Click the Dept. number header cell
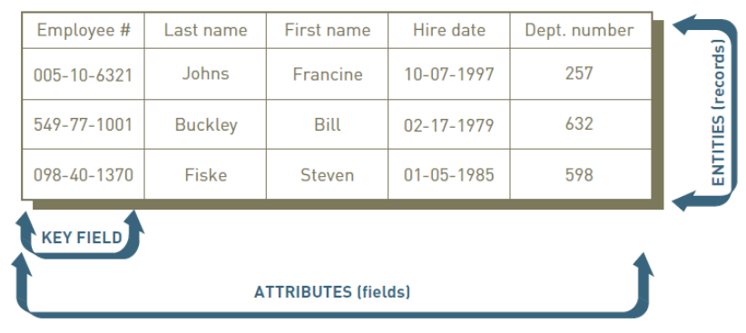Image resolution: width=746 pixels, height=333 pixels. point(580,31)
